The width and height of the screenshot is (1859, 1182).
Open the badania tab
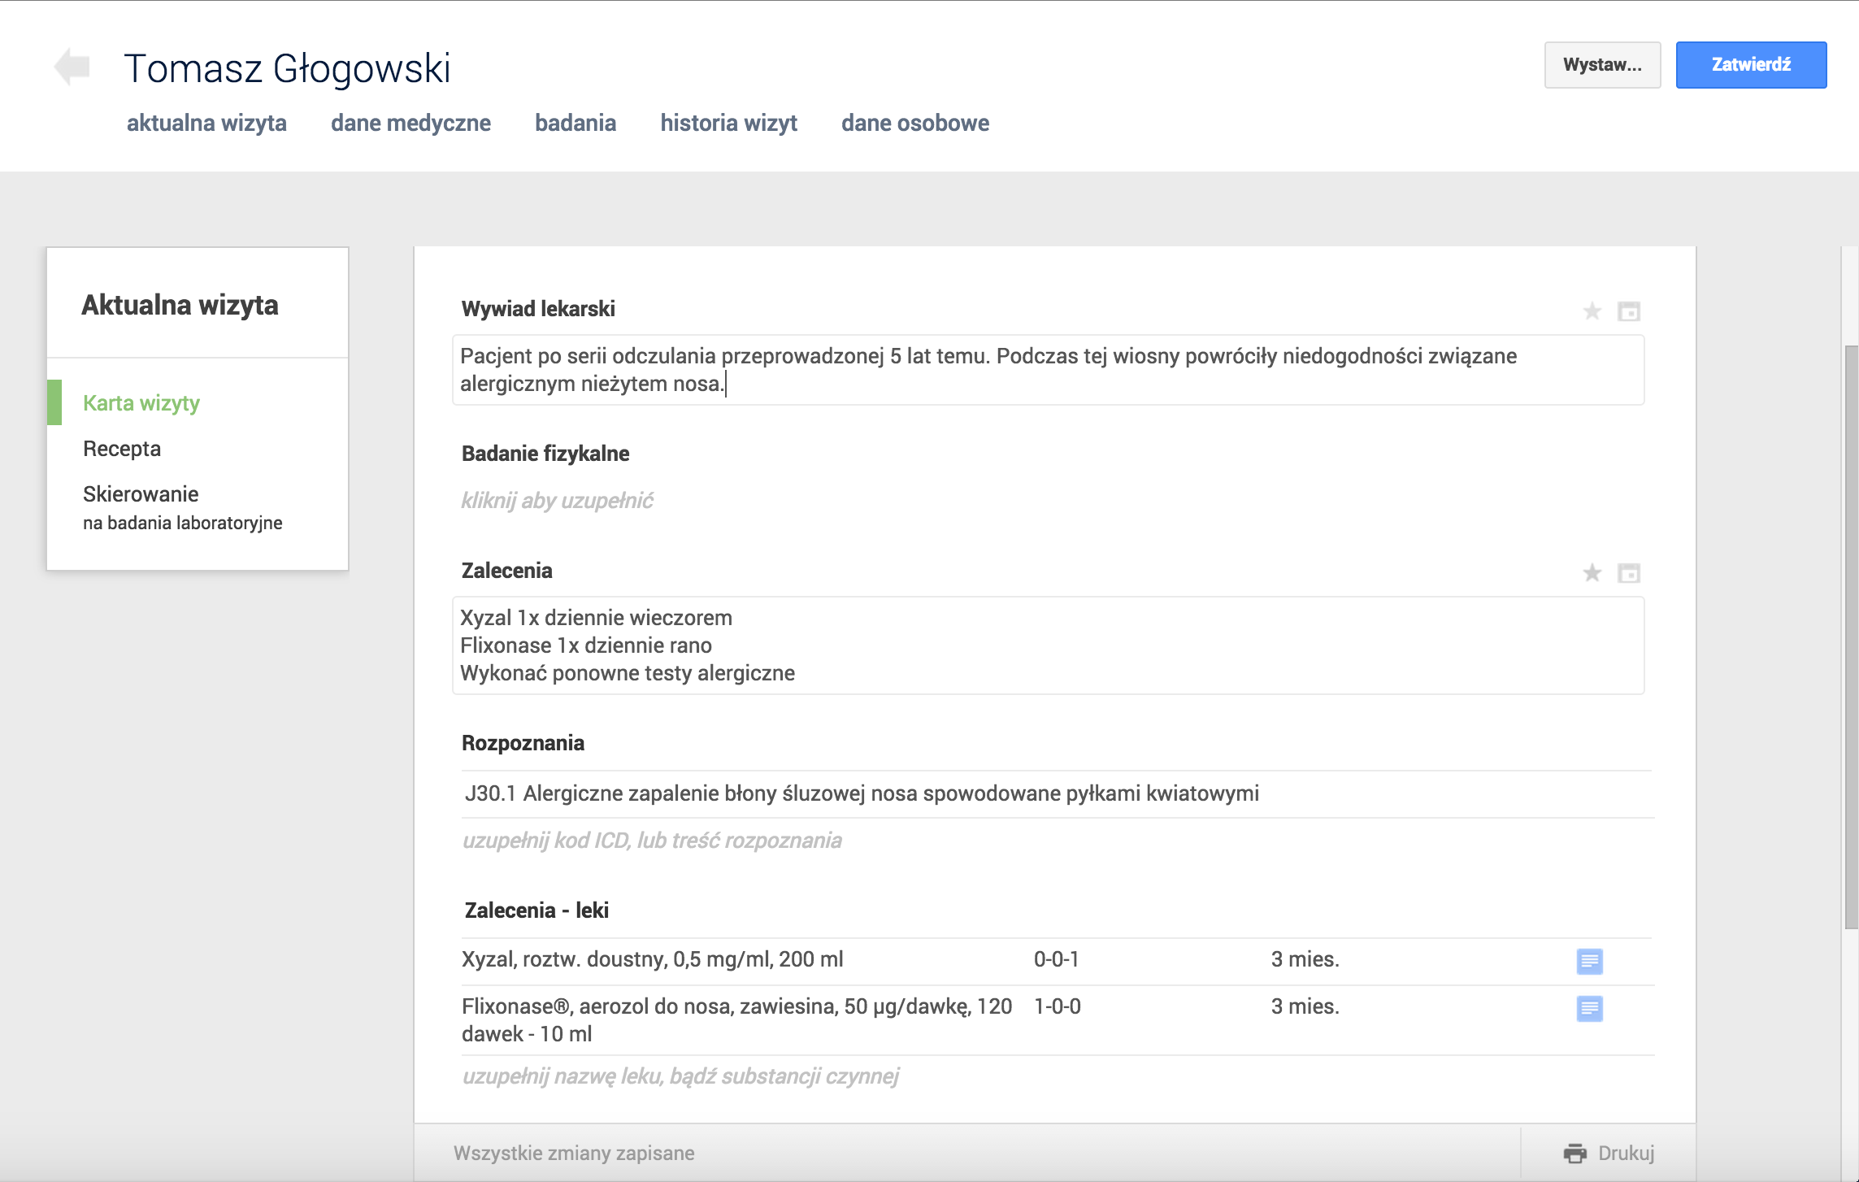pyautogui.click(x=575, y=124)
